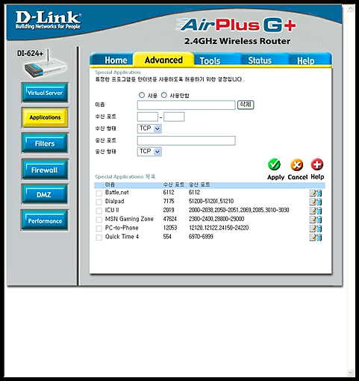The width and height of the screenshot is (359, 381).
Task: Check the ICU II checkbox
Action: [99, 211]
